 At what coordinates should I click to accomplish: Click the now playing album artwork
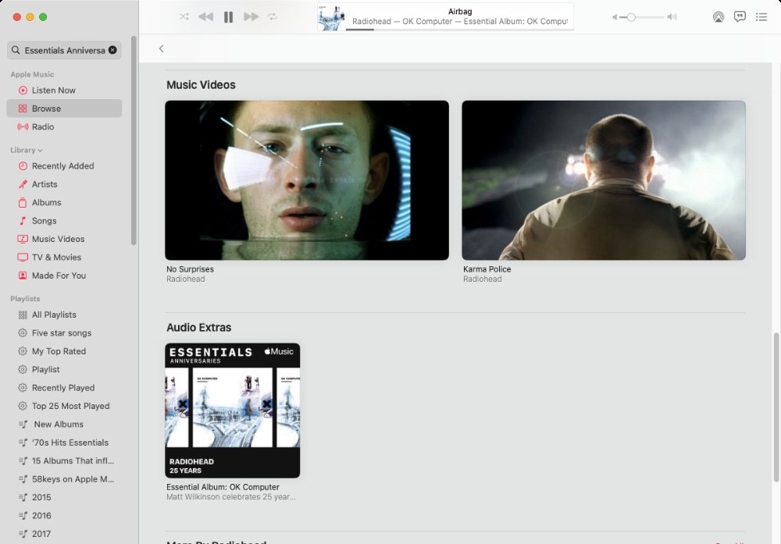pyautogui.click(x=331, y=17)
